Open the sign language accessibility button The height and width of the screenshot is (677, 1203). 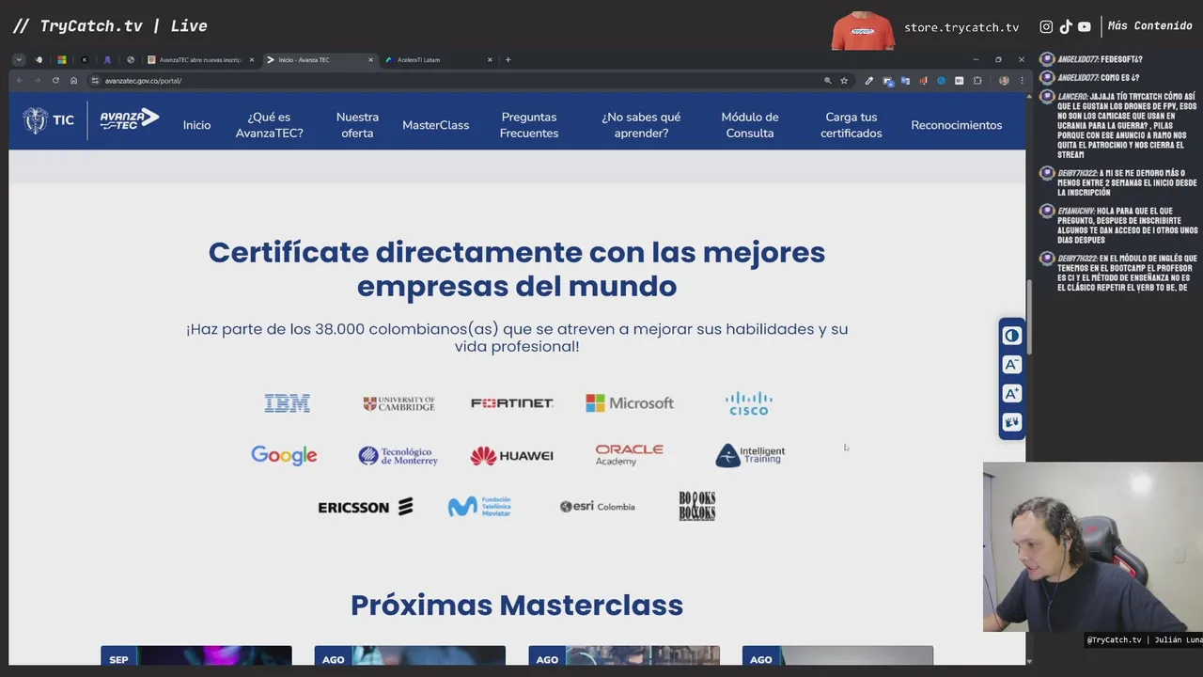[x=1011, y=422]
